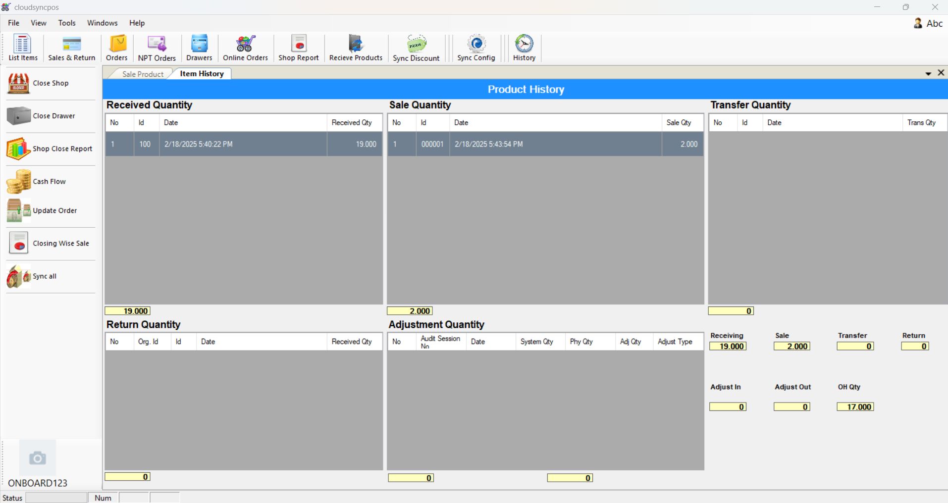Screen dimensions: 948x503
Task: Switch to the Sale Product tab
Action: [x=142, y=74]
